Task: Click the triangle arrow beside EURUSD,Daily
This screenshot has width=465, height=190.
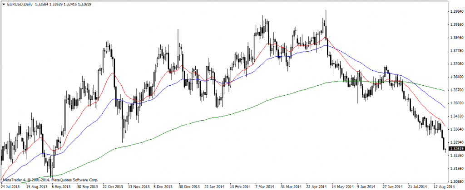Action: (4, 4)
